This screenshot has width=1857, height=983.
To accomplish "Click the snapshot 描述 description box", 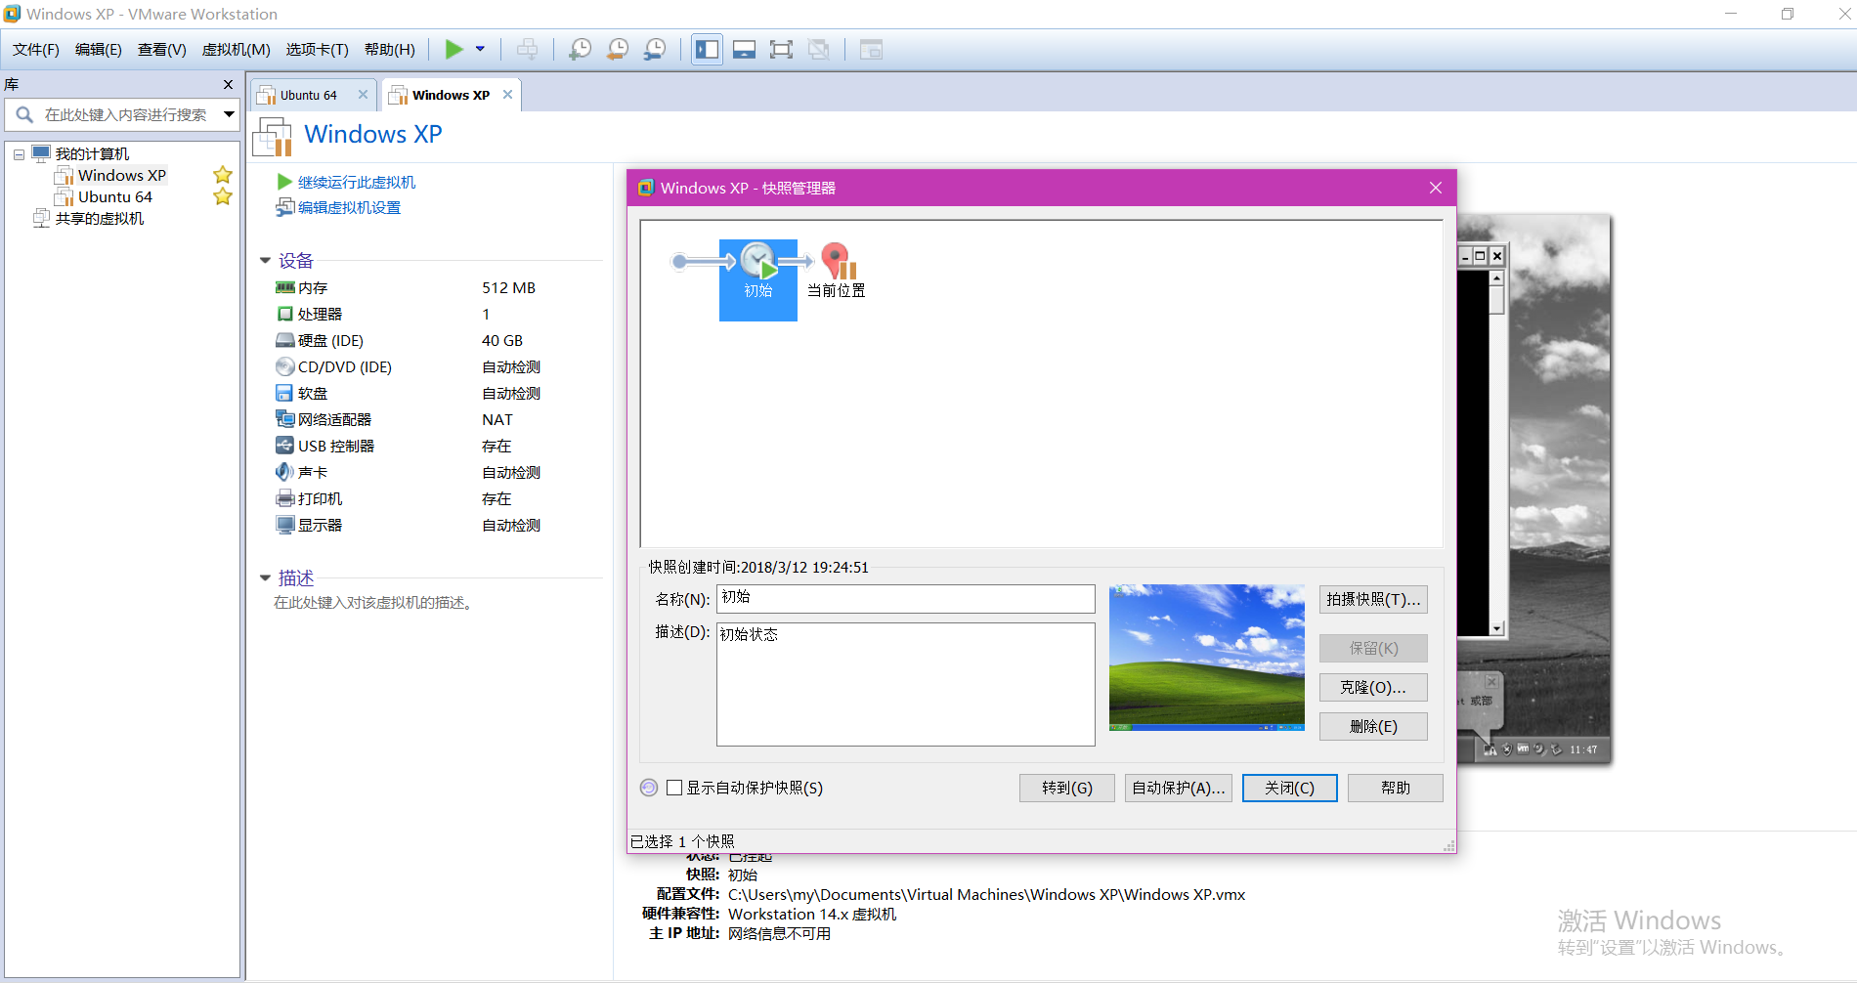I will (x=906, y=685).
